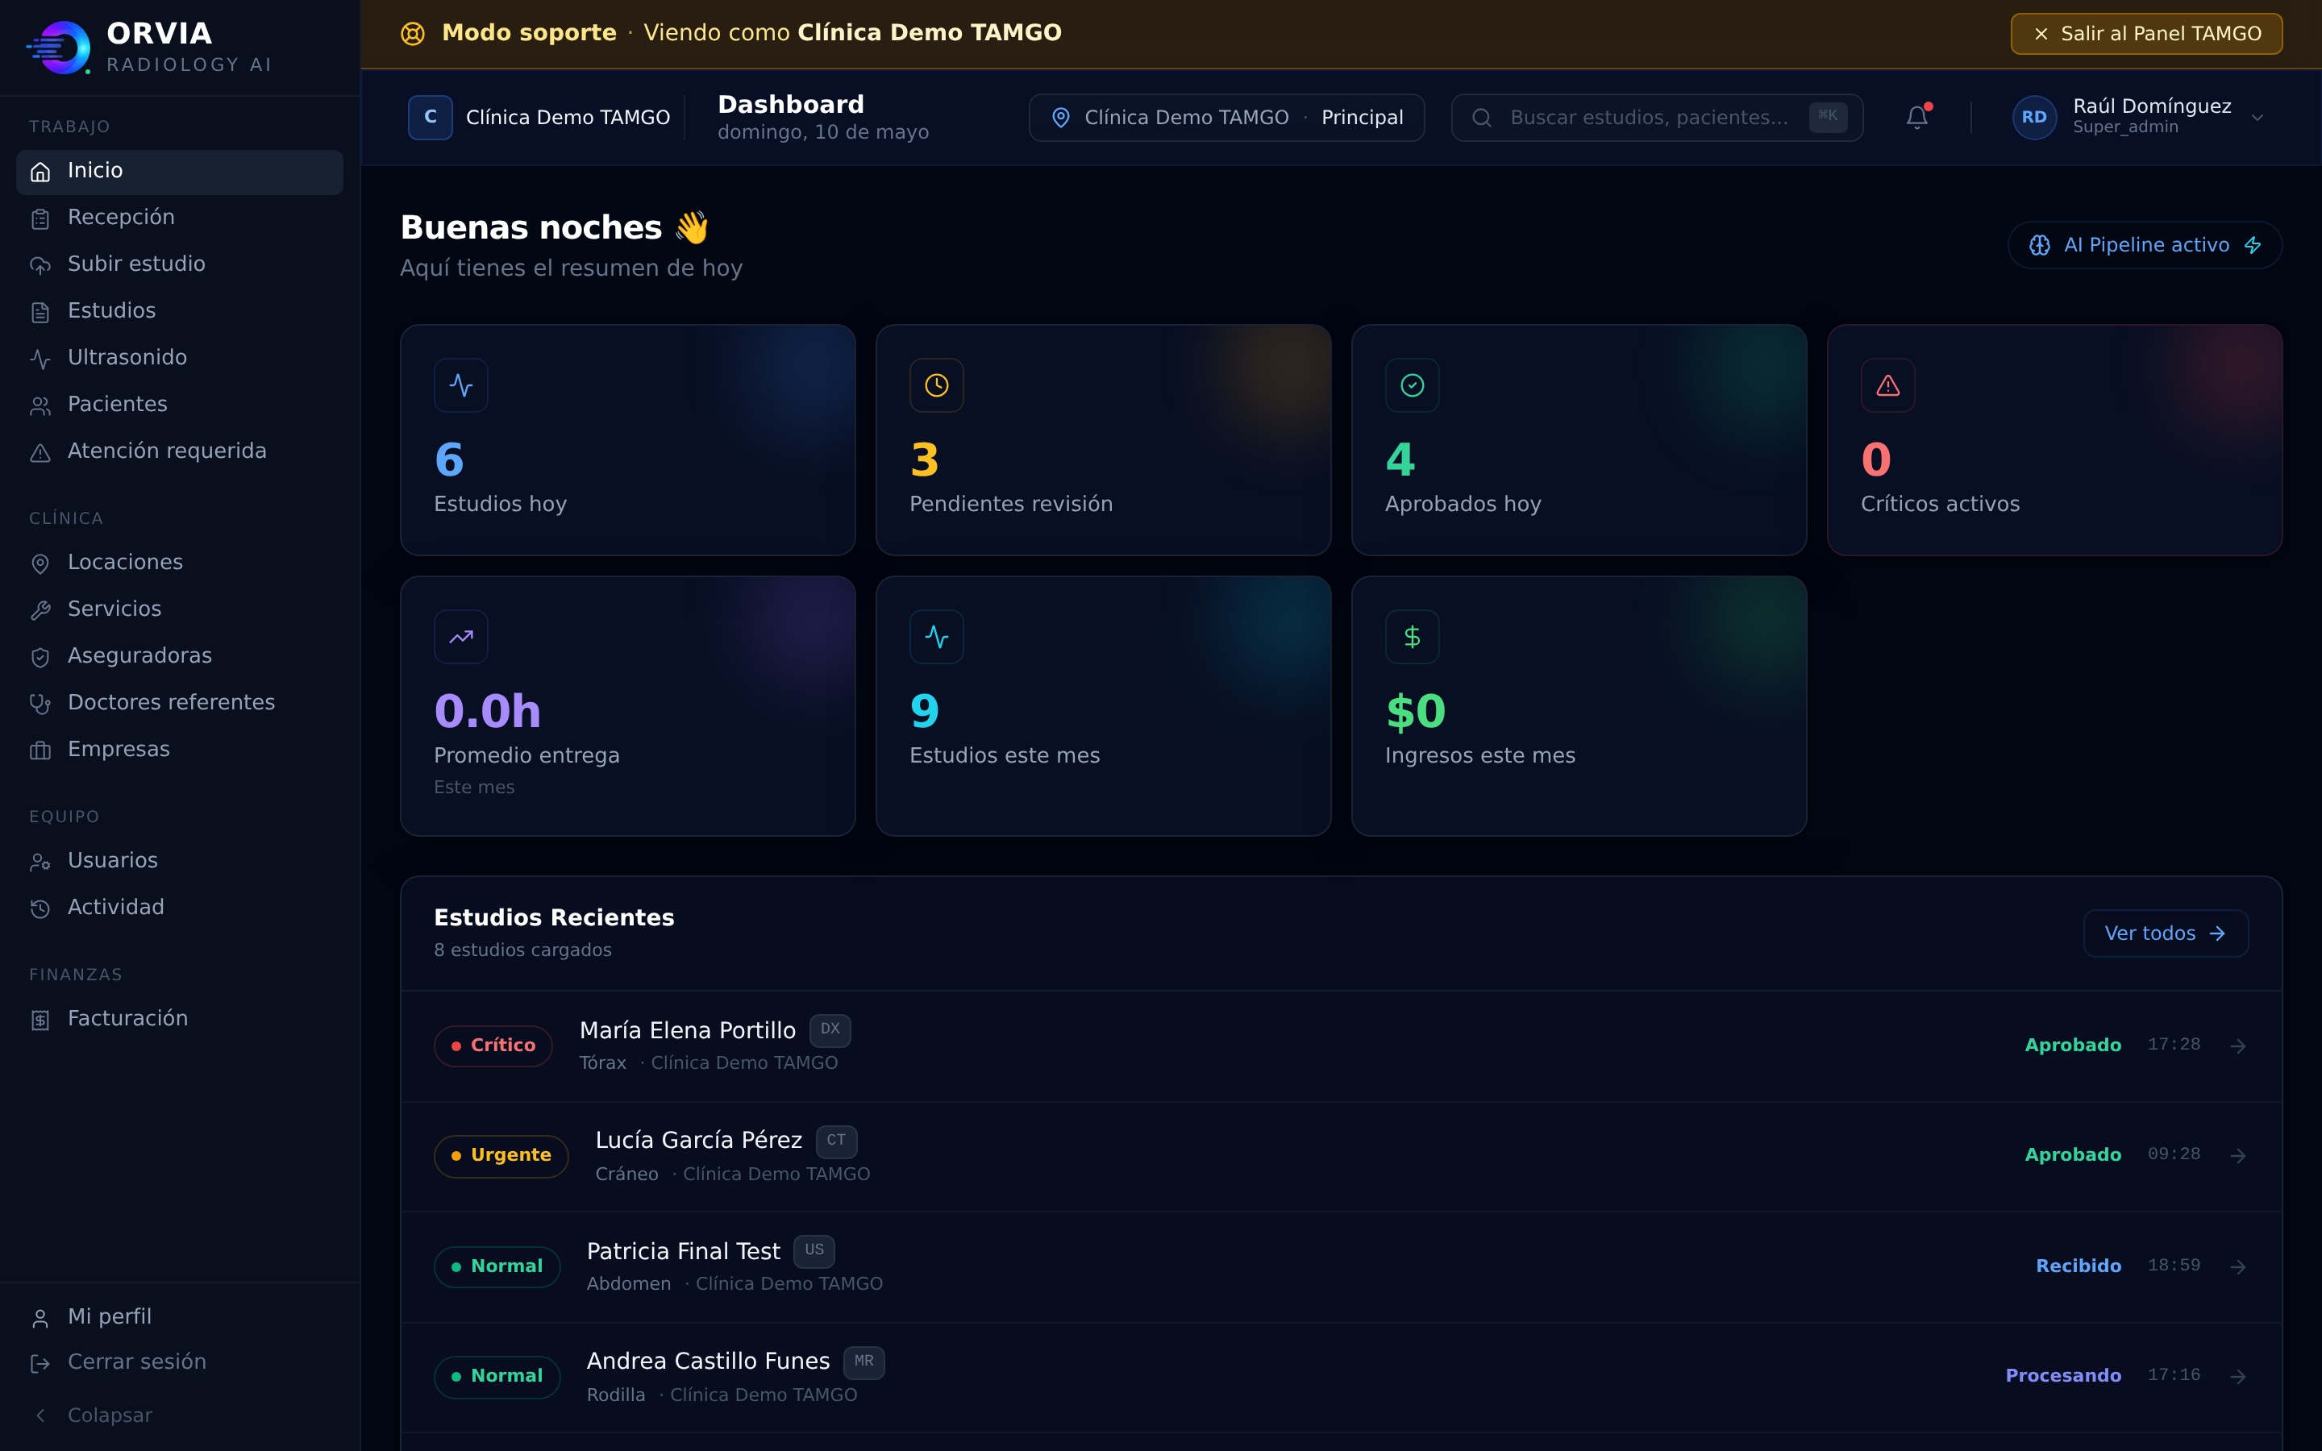Screen dimensions: 2322x1451
Task: Click the Urgente priority tag
Action: click(501, 1155)
